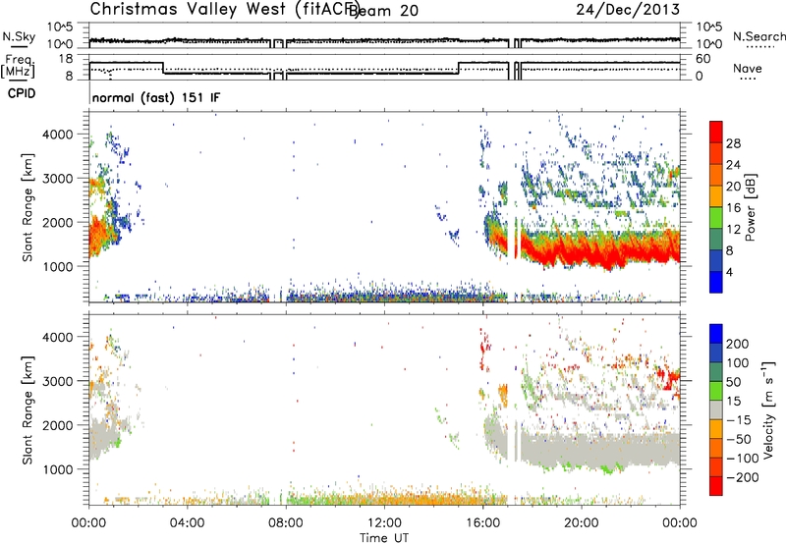Click the 'N.Sky' axis label
This screenshot has height=544, width=786.
(19, 36)
